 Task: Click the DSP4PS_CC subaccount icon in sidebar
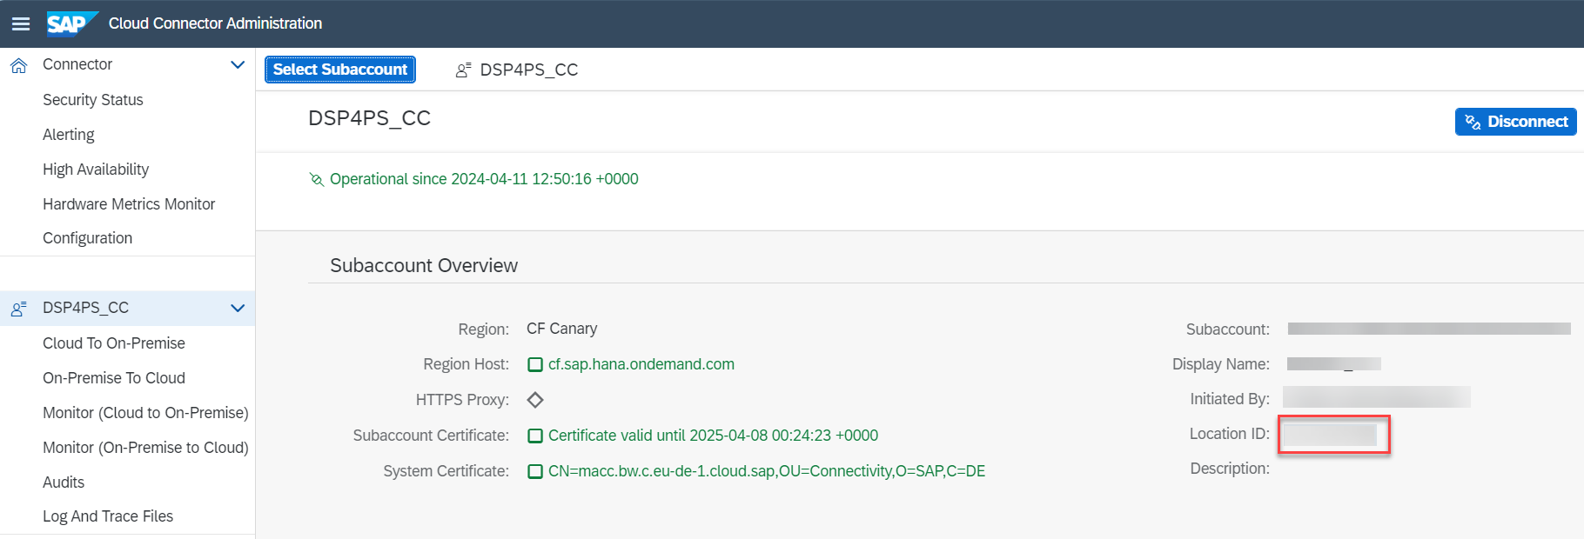pos(18,309)
